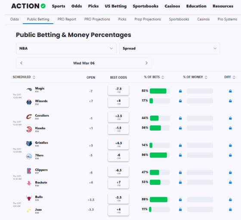The width and height of the screenshot is (241, 220).
Task: Open the Picks top menu
Action: (x=93, y=6)
